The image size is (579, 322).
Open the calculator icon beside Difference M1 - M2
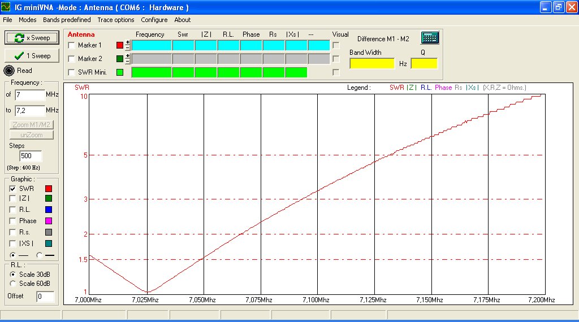click(430, 38)
